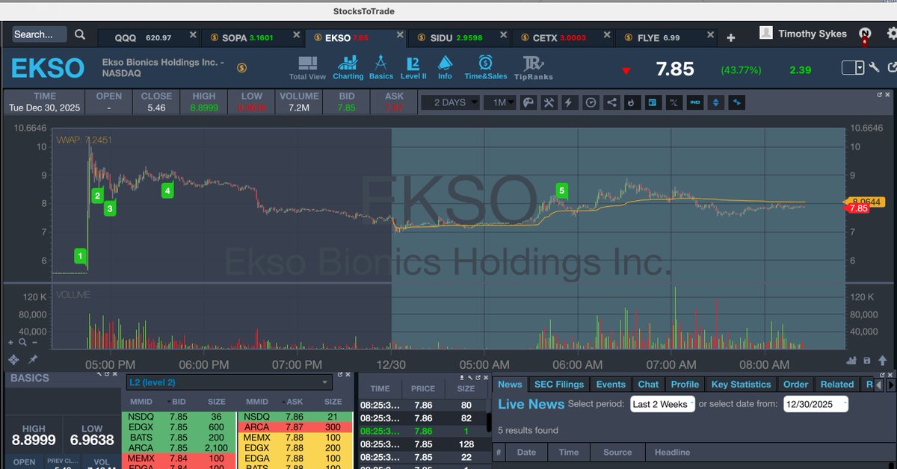Change the Last 2 Weeks news period selector
Viewport: 897px width, 469px height.
(x=662, y=404)
